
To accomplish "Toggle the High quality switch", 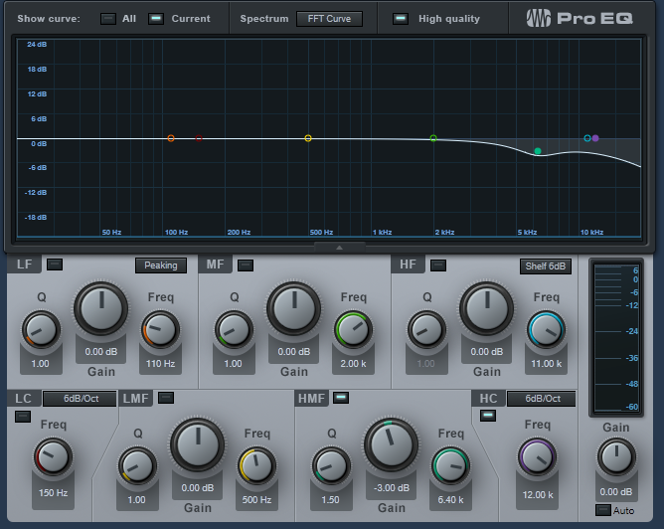I will [x=401, y=19].
